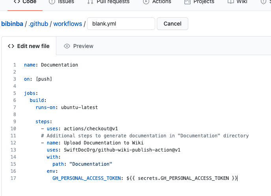Click the Actions play icon
The width and height of the screenshot is (271, 196).
coord(146,2)
